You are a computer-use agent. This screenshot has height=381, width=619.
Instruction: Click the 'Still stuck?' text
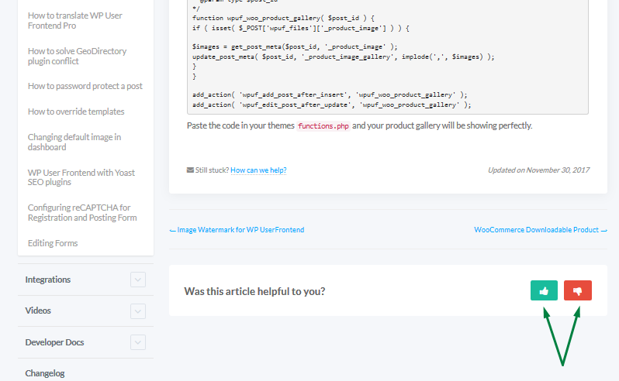pos(212,170)
